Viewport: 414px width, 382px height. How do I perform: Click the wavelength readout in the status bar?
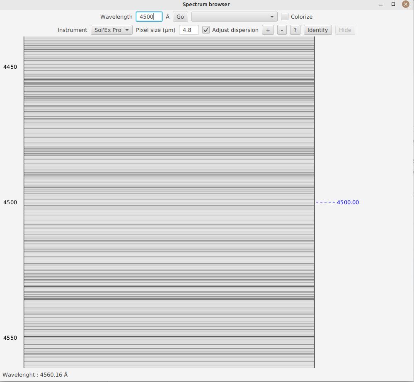tap(35, 375)
